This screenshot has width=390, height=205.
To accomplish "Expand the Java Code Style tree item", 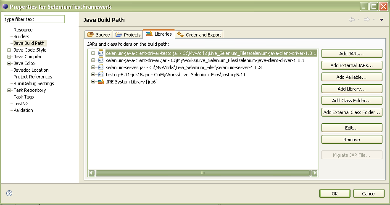I will 9,50.
